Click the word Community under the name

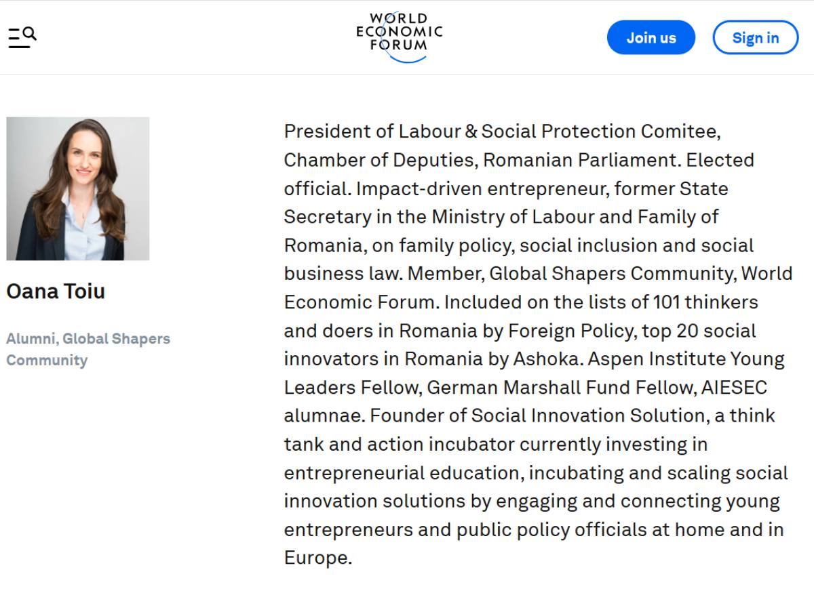[x=47, y=360]
